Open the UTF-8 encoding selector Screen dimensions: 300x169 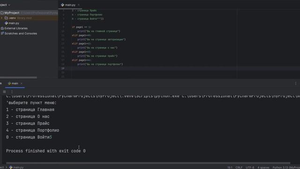(250, 168)
